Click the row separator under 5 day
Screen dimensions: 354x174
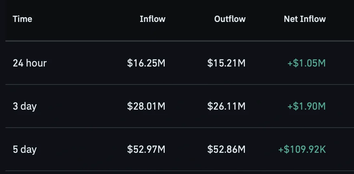pyautogui.click(x=180, y=171)
